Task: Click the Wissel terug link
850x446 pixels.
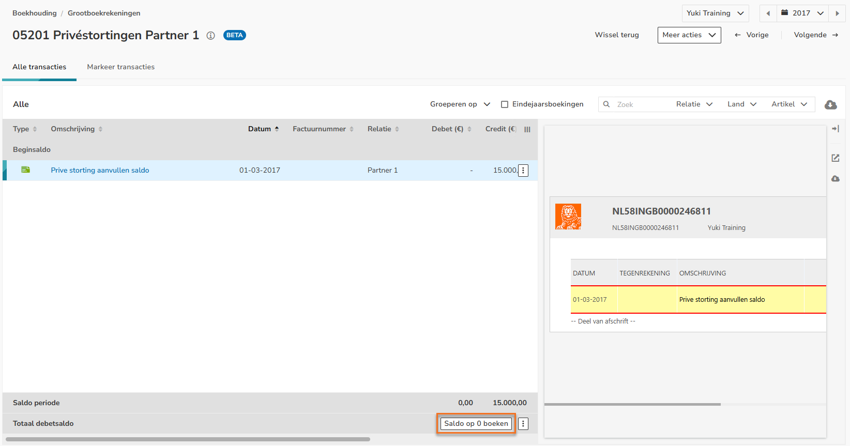Action: pos(617,35)
